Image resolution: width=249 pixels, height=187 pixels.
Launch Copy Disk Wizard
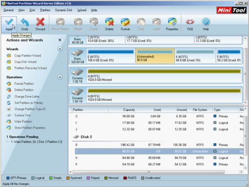26,62
